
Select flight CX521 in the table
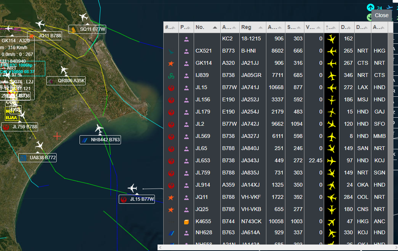tap(275, 51)
